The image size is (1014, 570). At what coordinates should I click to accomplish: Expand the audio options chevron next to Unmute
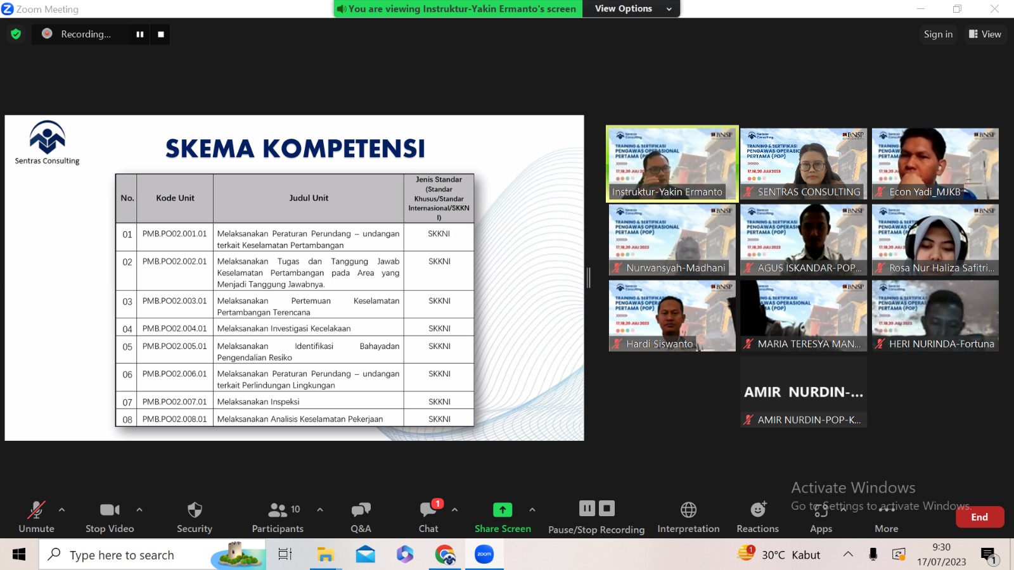pyautogui.click(x=61, y=509)
